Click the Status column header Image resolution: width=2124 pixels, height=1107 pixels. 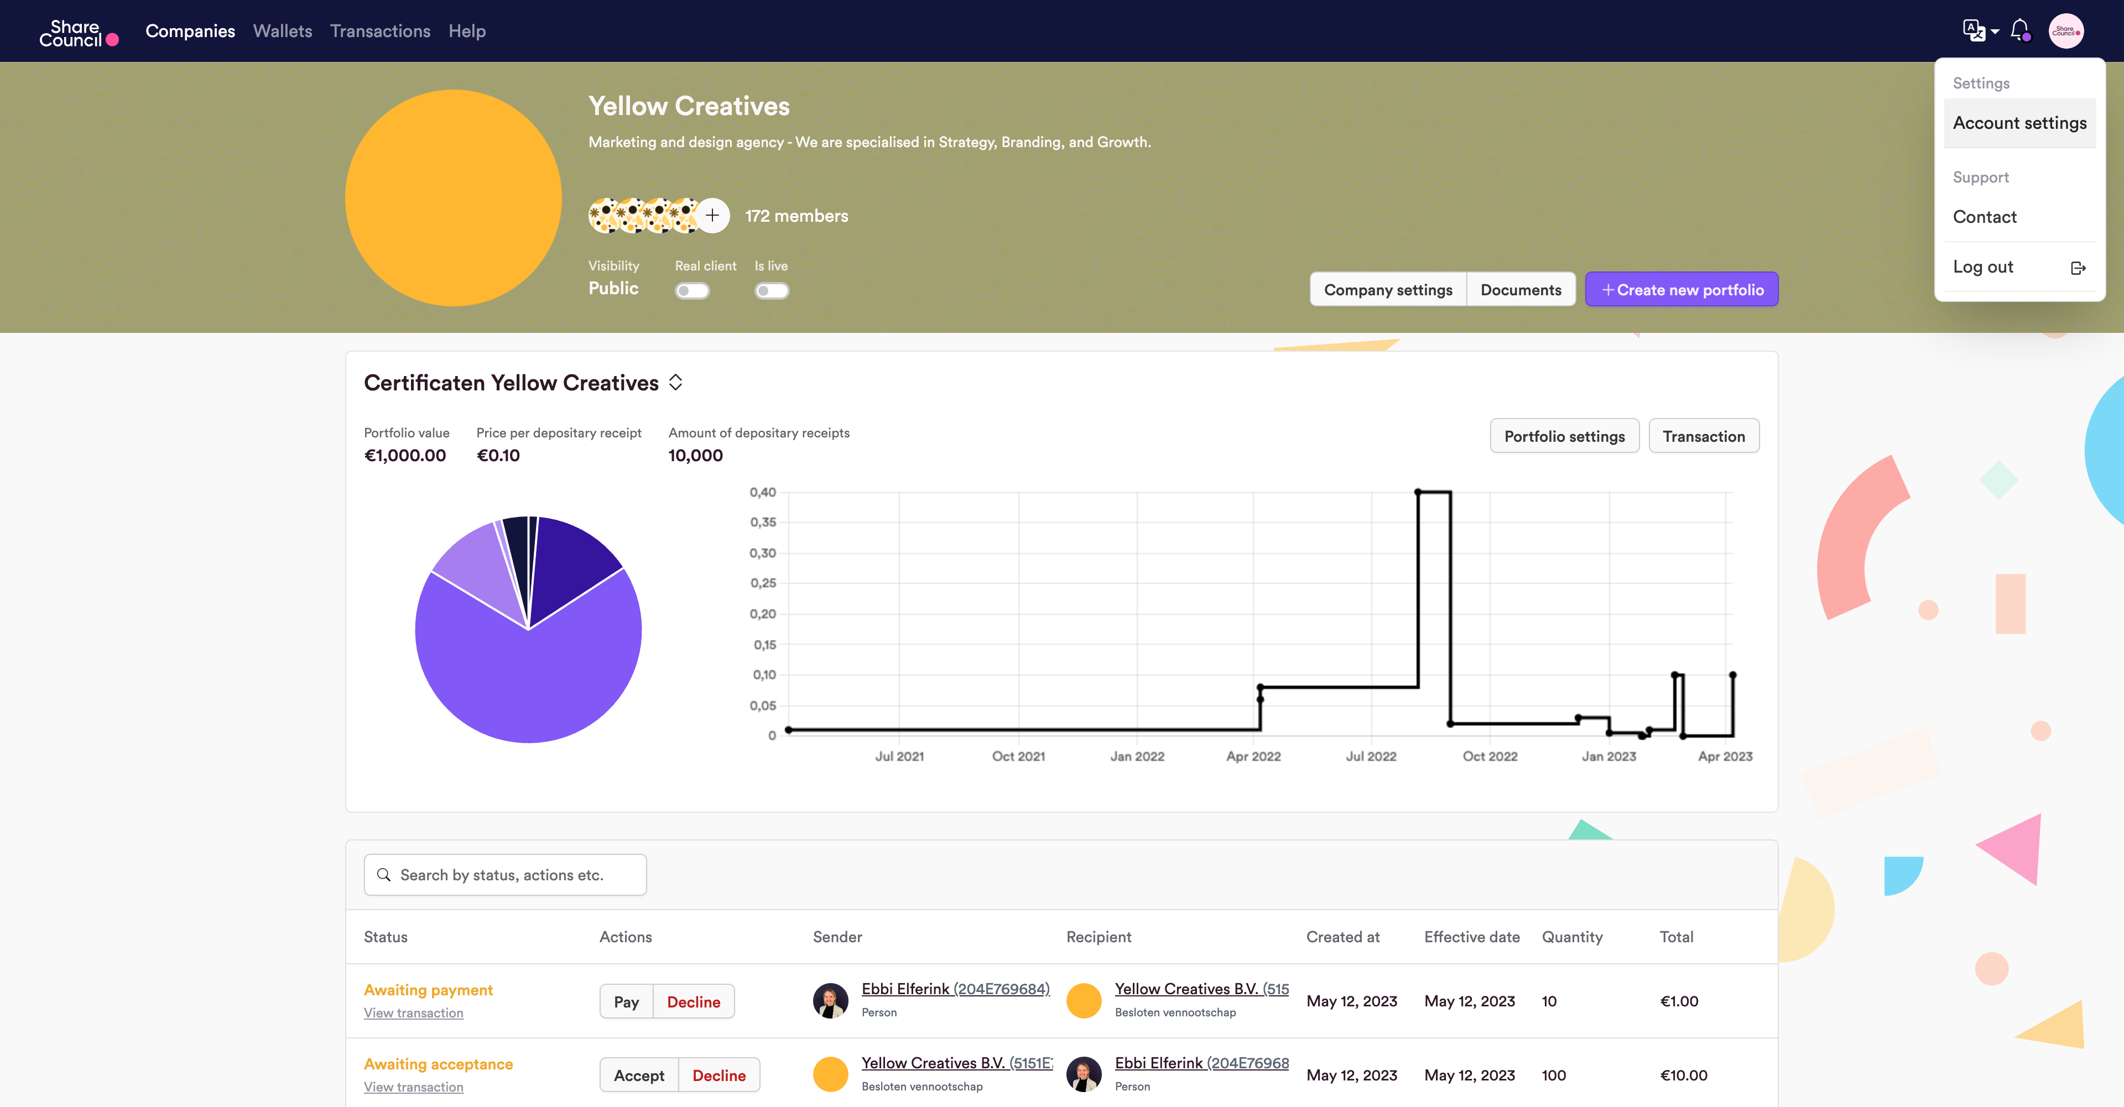[x=385, y=936]
